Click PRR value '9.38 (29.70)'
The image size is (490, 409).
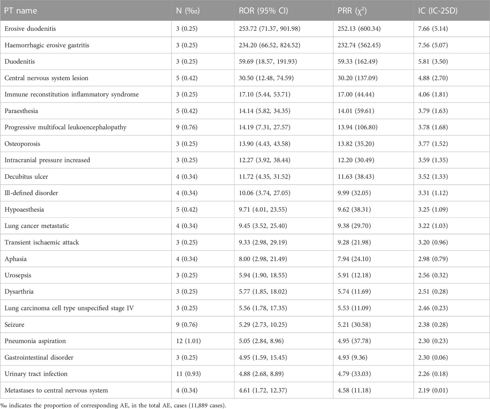[x=354, y=226]
